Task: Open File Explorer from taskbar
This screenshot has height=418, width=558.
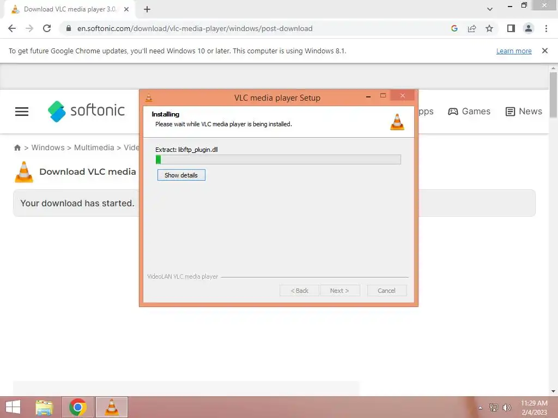Action: tap(44, 407)
